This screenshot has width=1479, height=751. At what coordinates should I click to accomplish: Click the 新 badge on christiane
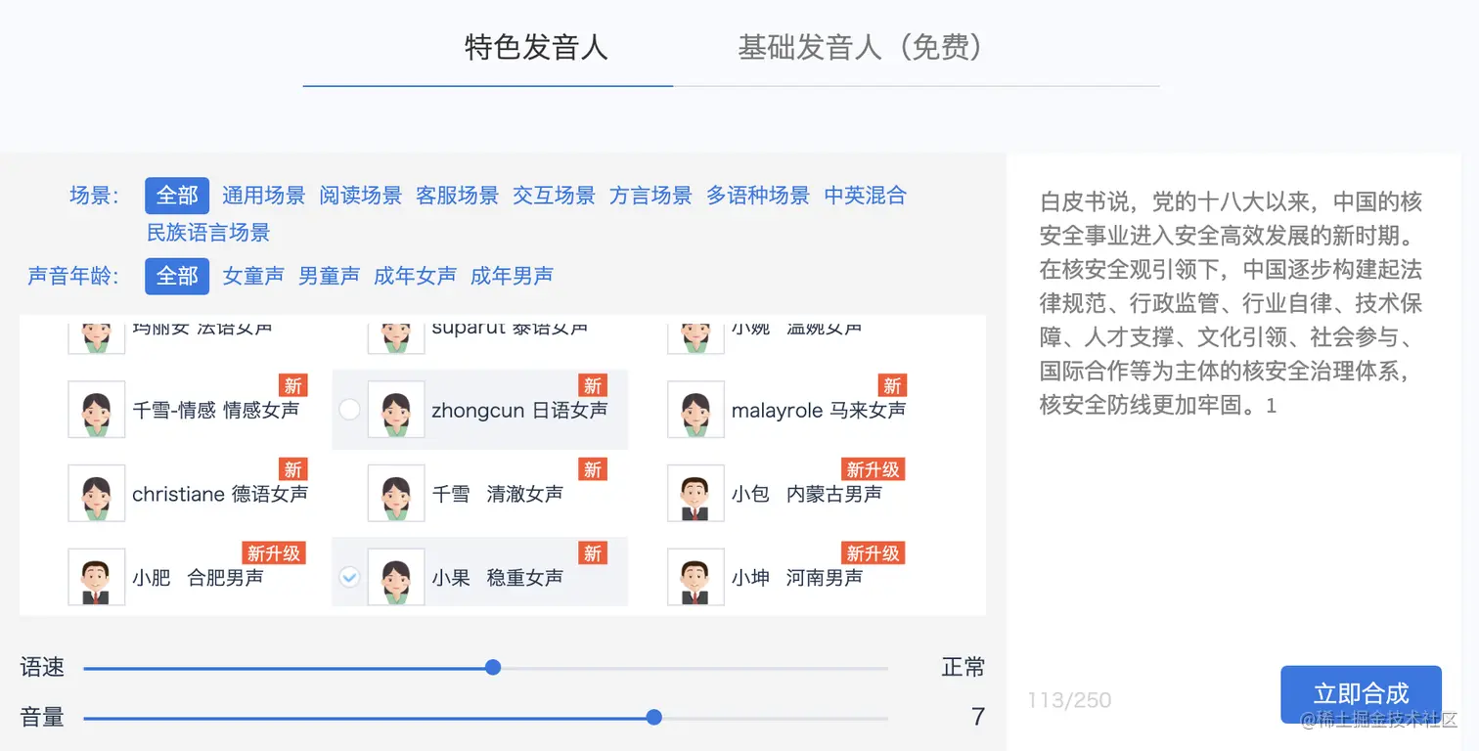point(293,469)
